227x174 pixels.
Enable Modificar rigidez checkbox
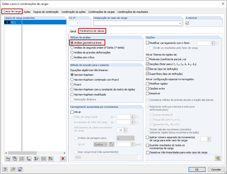148,84
